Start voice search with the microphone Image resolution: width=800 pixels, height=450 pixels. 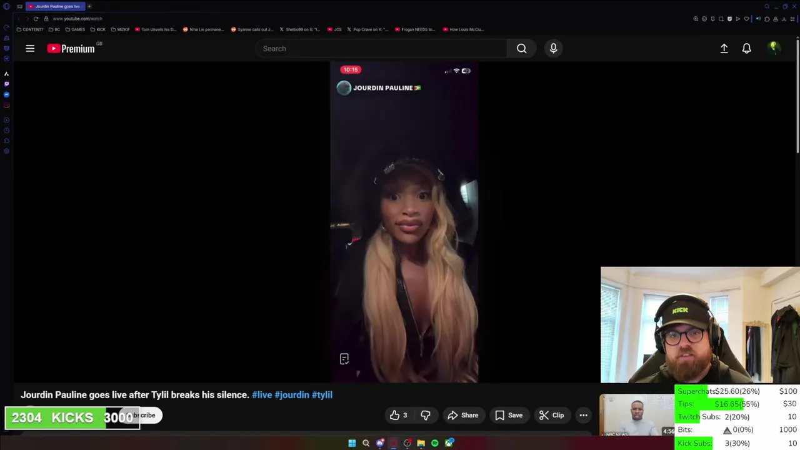coord(553,48)
